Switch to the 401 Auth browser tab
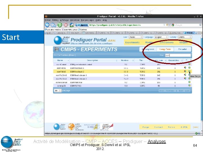Screen dimensions: 203x152 tap(75, 33)
